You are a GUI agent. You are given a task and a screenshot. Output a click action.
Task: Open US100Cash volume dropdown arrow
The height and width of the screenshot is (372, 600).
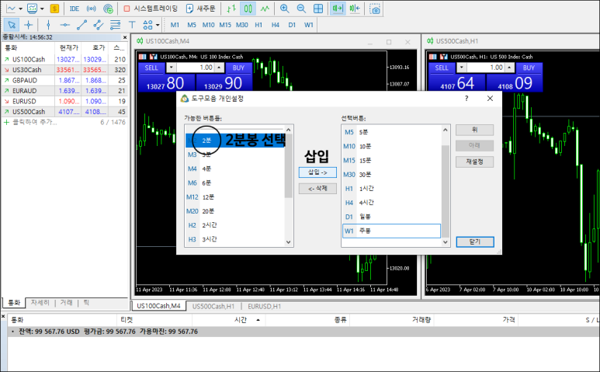(x=171, y=68)
